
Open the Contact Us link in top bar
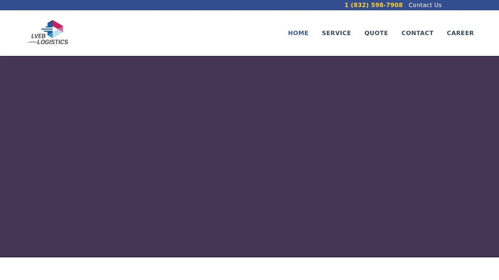point(425,5)
